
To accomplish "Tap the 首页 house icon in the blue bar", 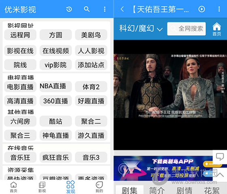I will pos(217,29).
